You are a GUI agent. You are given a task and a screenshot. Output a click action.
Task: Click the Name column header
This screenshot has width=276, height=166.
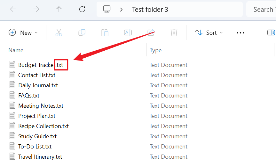pyautogui.click(x=16, y=50)
